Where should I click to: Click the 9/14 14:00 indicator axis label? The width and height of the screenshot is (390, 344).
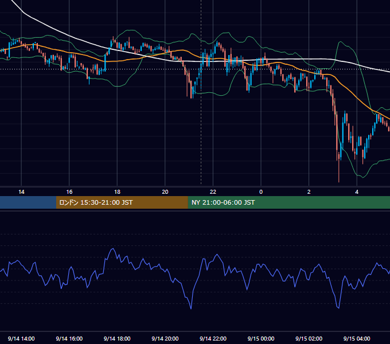coord(21,338)
